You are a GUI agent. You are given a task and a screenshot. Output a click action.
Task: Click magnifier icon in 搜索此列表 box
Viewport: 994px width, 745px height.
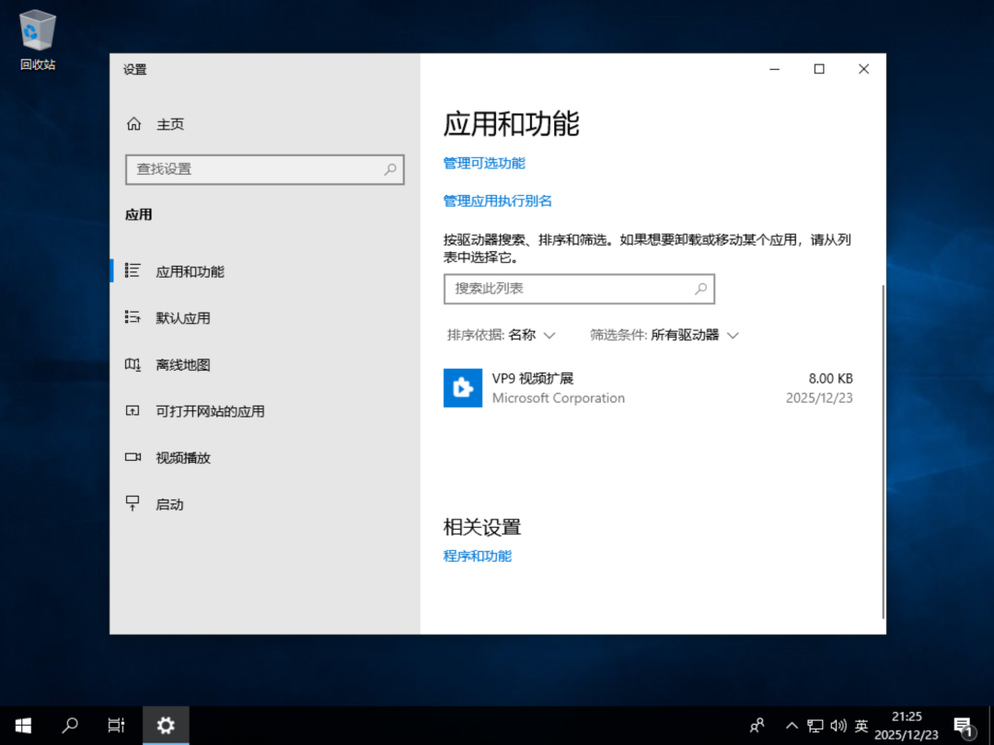(x=700, y=289)
